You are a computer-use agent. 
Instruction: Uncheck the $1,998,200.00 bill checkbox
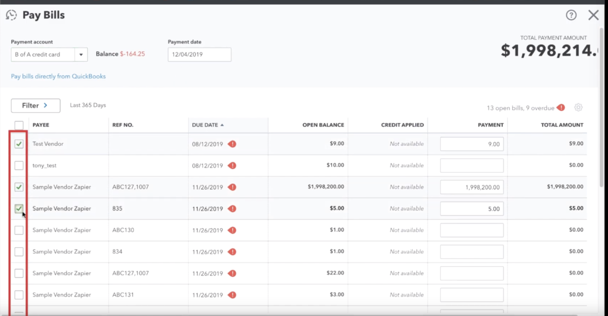click(18, 187)
